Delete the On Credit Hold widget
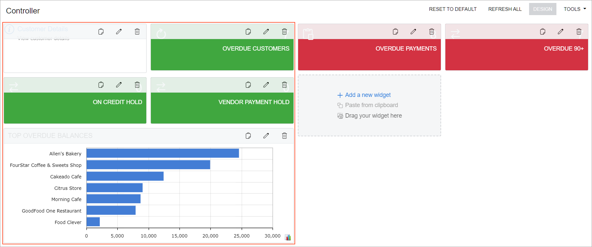The width and height of the screenshot is (592, 247). tap(137, 85)
